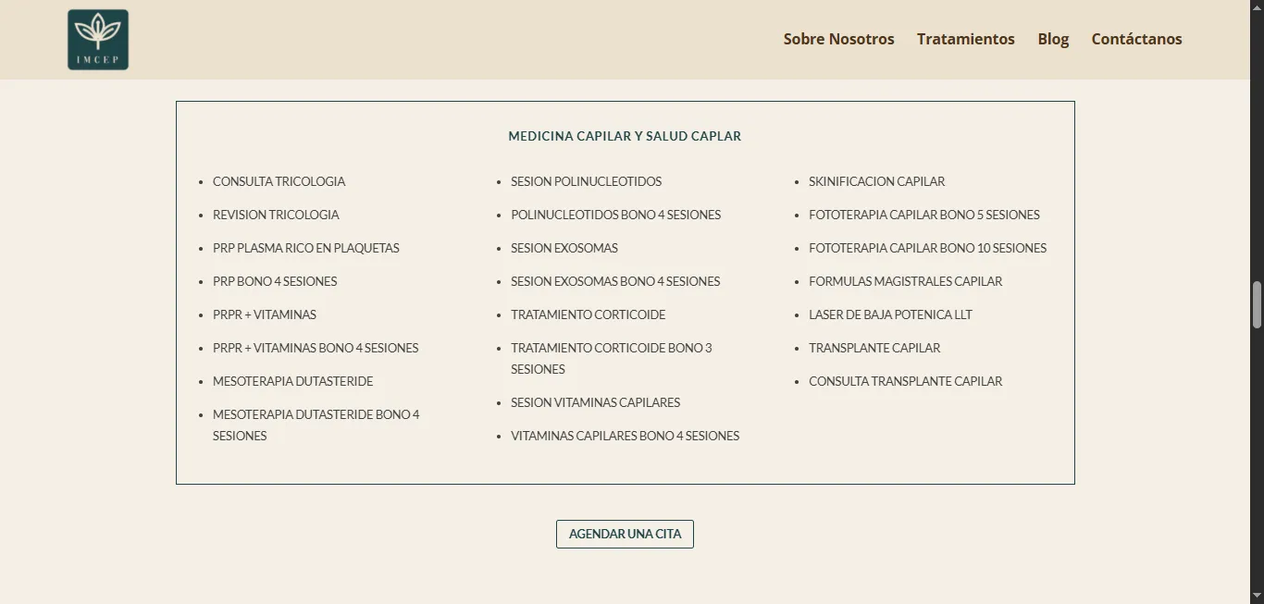The height and width of the screenshot is (604, 1264).
Task: Click the vertical scrollbar thumb
Action: pos(1257,305)
